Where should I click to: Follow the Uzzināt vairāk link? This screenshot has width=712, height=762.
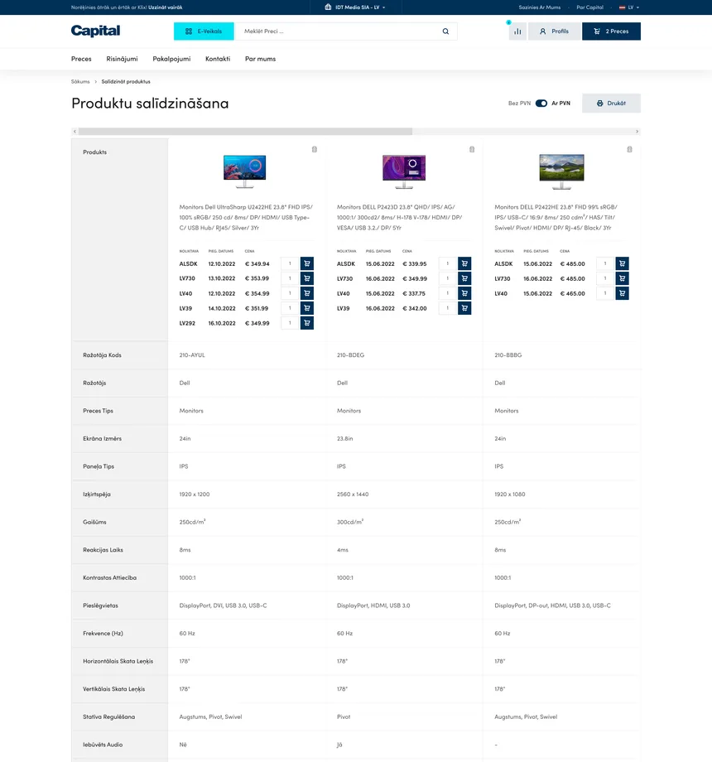click(x=165, y=7)
